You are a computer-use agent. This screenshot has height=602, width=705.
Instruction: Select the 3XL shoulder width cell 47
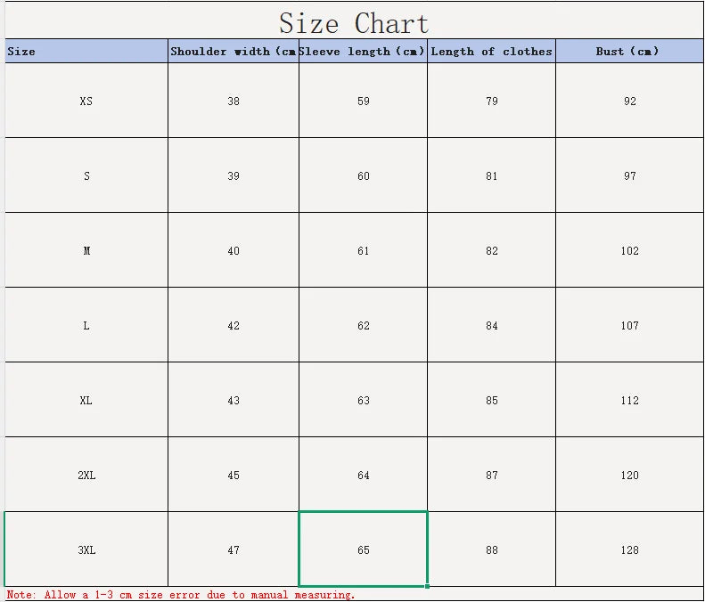(234, 550)
